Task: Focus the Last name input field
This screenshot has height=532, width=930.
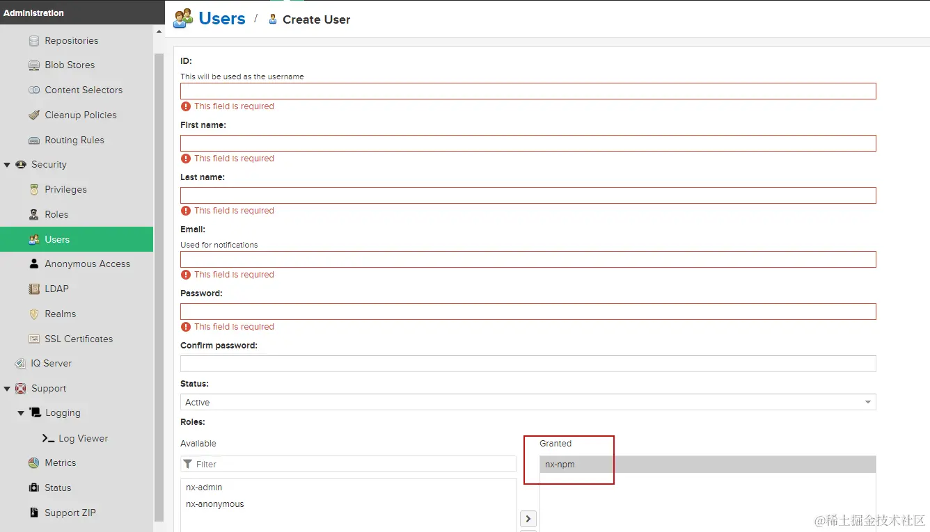Action: pos(528,195)
